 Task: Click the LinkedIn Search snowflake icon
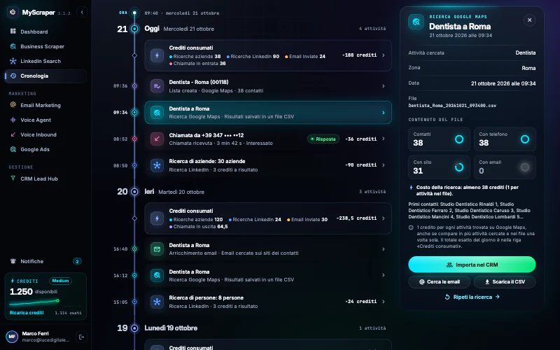click(13, 61)
